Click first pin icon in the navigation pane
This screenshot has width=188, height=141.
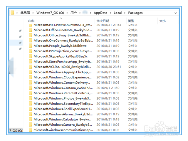point(20,31)
